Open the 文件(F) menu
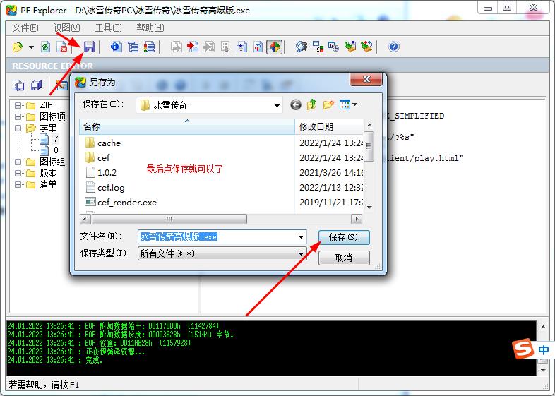Viewport: 555px width, 396px height. (x=25, y=28)
